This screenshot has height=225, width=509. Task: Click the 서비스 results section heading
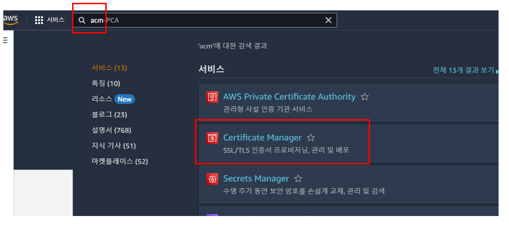(x=211, y=69)
